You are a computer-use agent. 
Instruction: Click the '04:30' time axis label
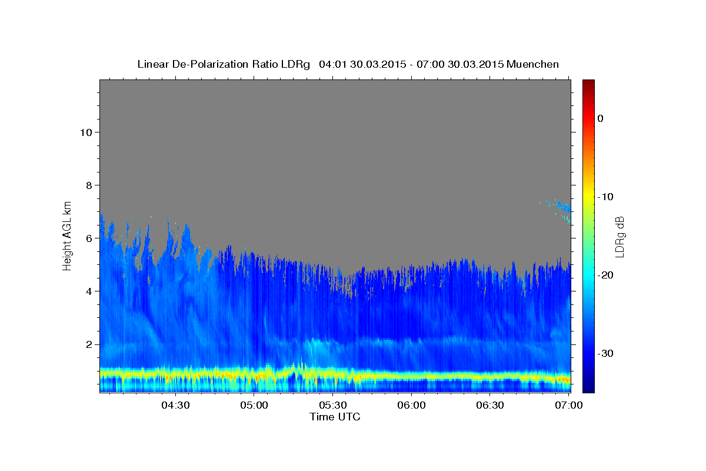tap(175, 405)
